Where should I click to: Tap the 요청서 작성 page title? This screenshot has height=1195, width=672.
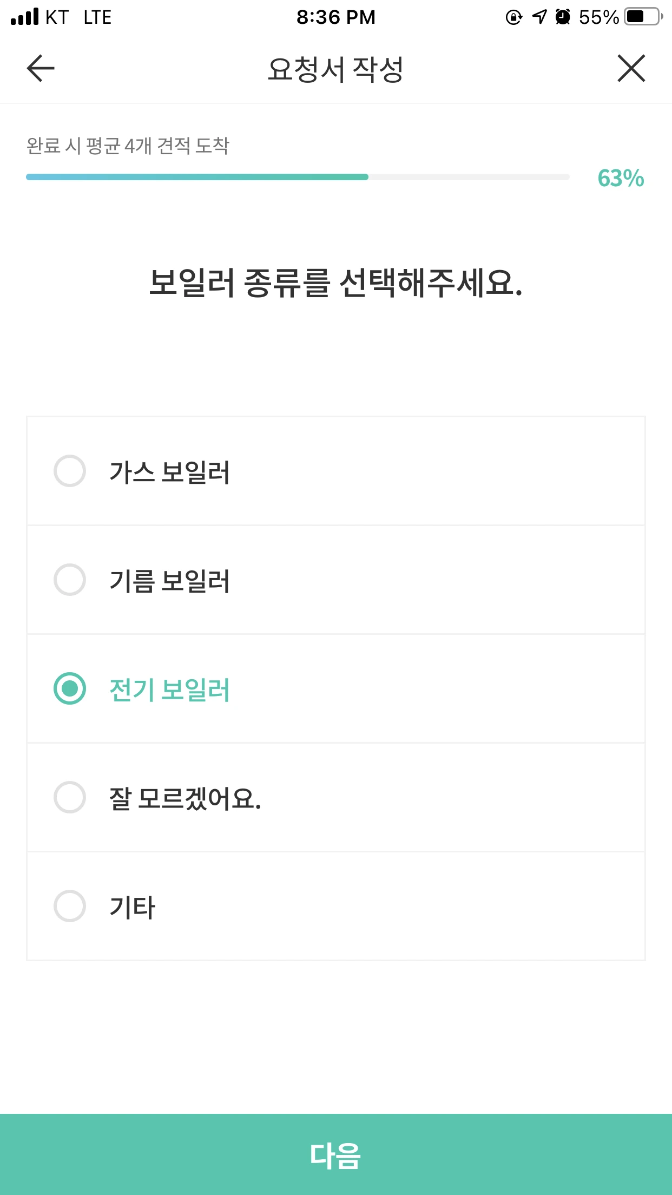[x=335, y=69]
